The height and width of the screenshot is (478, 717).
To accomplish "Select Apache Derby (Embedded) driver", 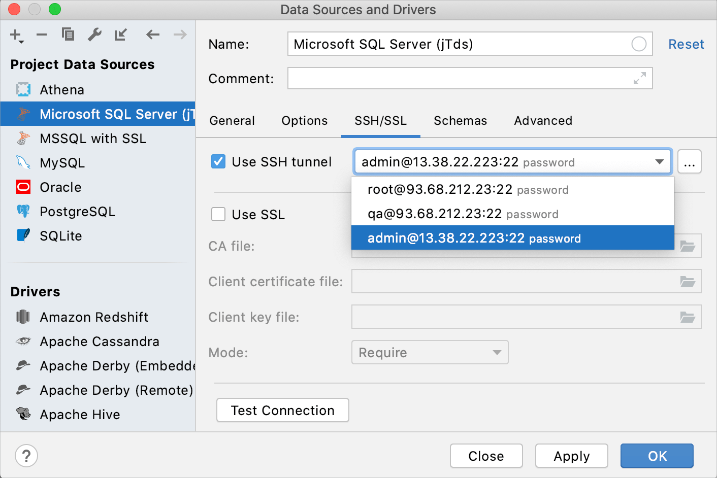I will [x=97, y=366].
